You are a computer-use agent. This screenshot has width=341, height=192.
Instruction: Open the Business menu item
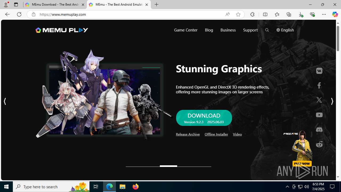point(228,30)
